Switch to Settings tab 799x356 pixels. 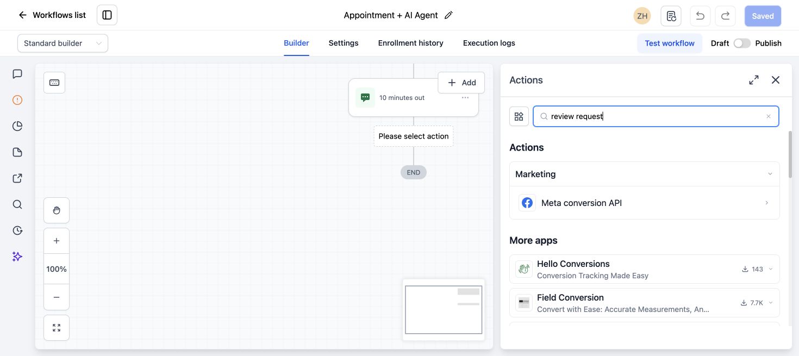coord(344,43)
